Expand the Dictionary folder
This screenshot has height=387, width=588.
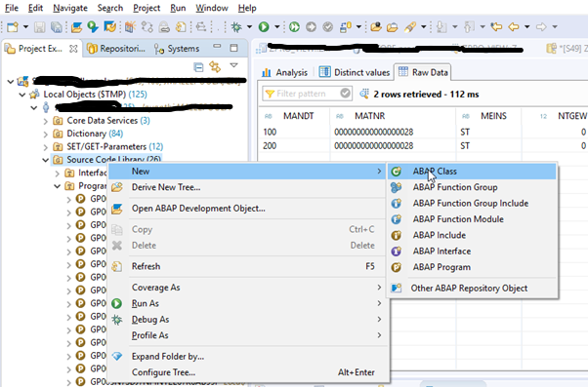(x=45, y=134)
